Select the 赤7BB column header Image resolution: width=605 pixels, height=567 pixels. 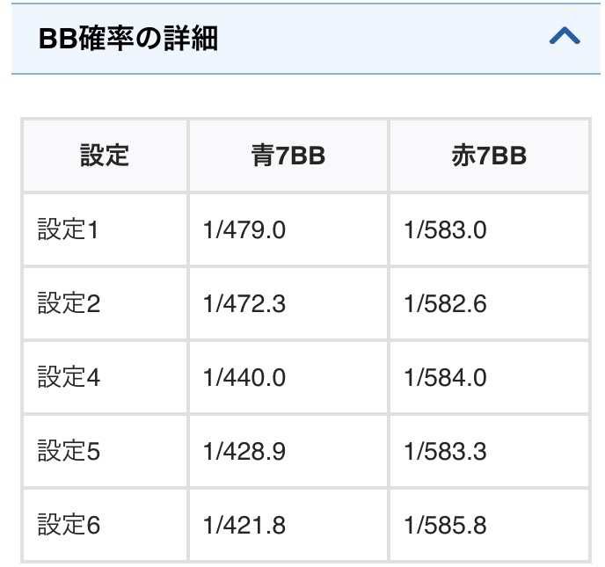point(489,156)
